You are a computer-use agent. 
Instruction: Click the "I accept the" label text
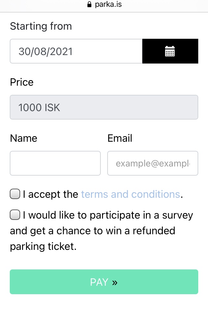(51, 194)
